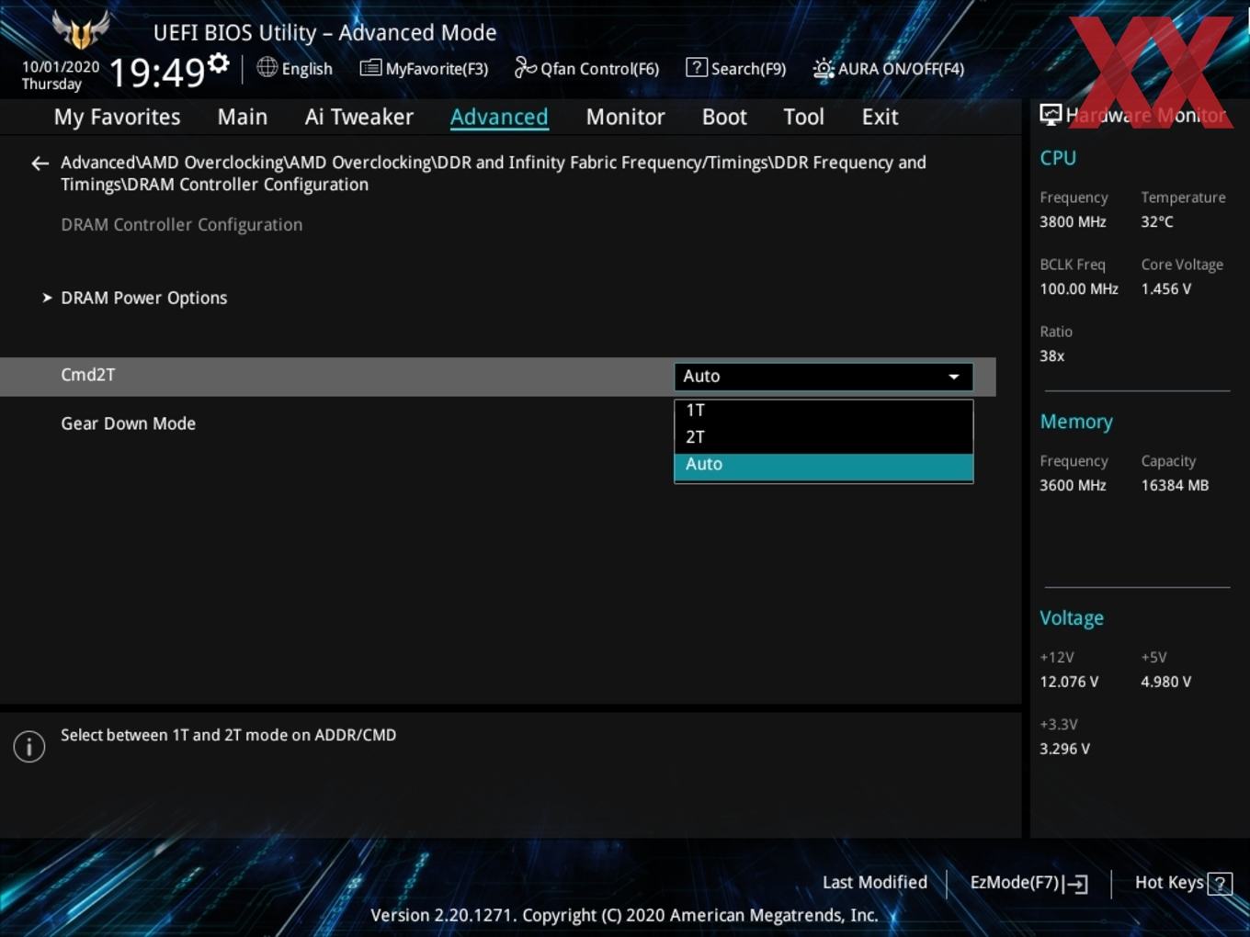Click the TUF logo emblem
The height and width of the screenshot is (937, 1250).
(x=81, y=28)
